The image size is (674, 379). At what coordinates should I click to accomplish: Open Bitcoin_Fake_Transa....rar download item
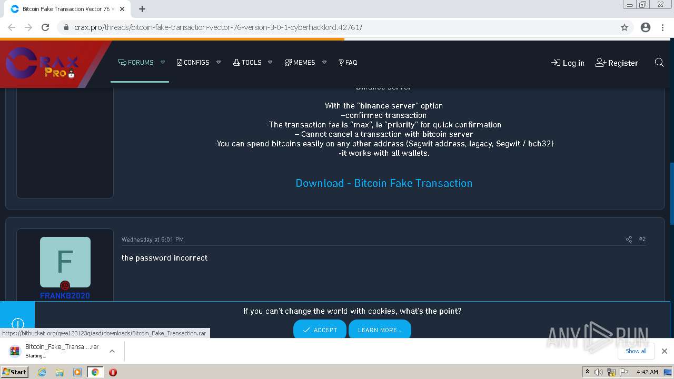(55, 351)
